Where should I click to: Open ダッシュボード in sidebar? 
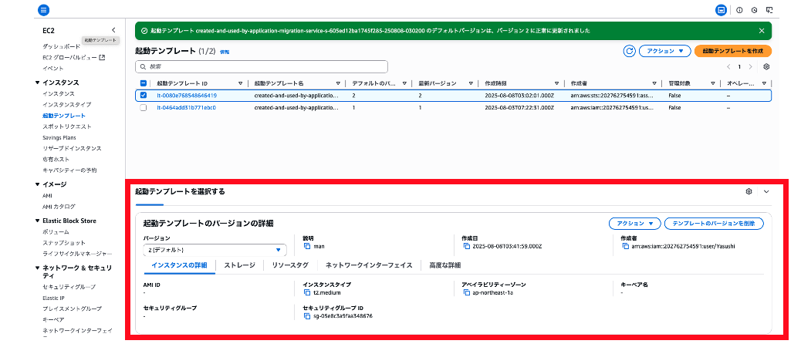pos(61,46)
